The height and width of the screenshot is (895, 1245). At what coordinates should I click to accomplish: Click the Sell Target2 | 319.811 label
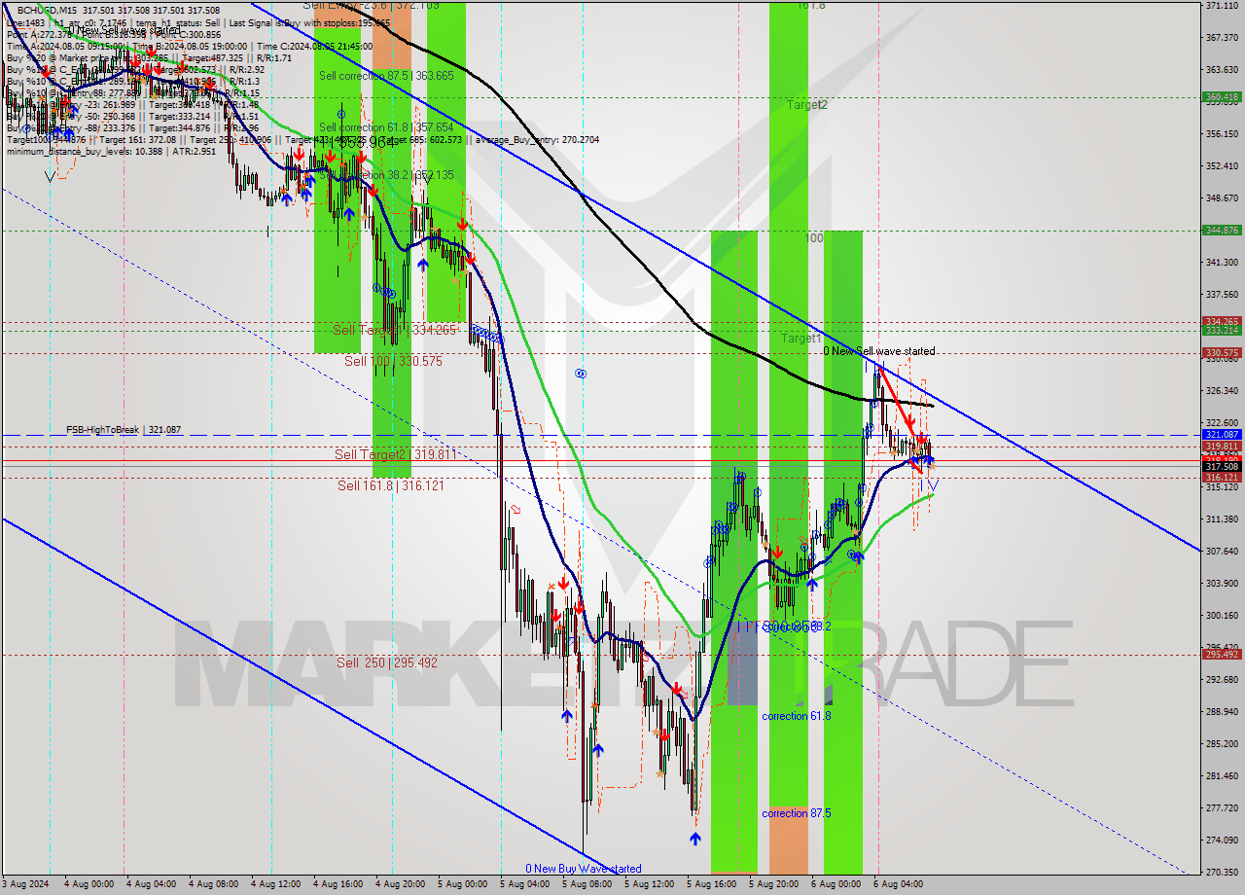tap(395, 454)
